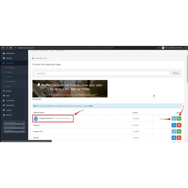Click the Filter button
This screenshot has width=188, height=188.
pos(176,73)
